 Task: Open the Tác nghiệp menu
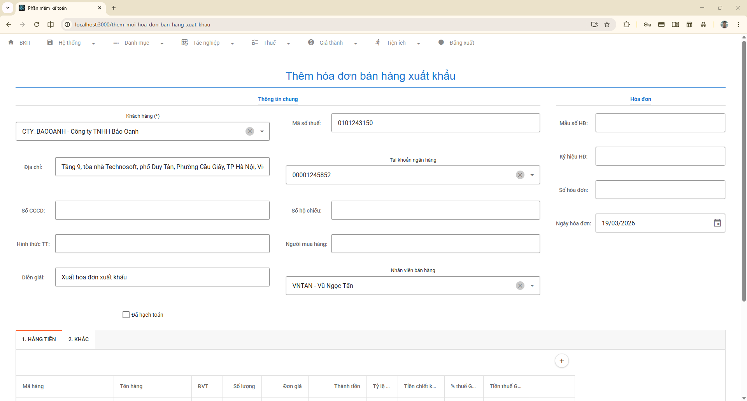click(x=206, y=43)
